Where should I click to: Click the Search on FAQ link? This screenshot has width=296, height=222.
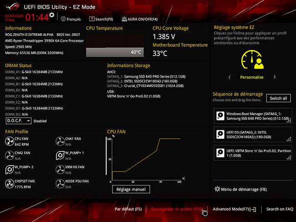pos(279,209)
